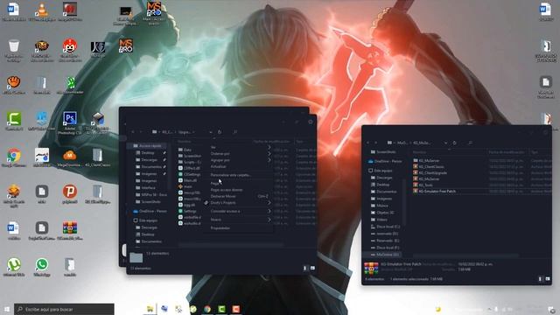Select the KG_MuServer folder in right Explorer
The height and width of the screenshot is (315, 560).
(426, 161)
